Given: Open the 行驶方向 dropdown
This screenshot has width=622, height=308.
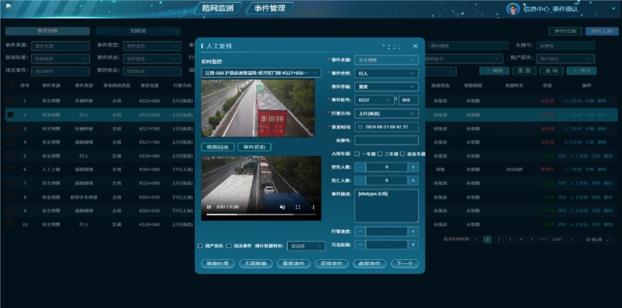Looking at the screenshot, I should coord(385,113).
